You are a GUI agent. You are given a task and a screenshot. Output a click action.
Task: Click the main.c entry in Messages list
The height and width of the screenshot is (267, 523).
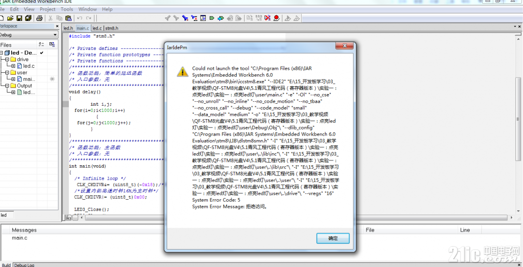(x=20, y=238)
